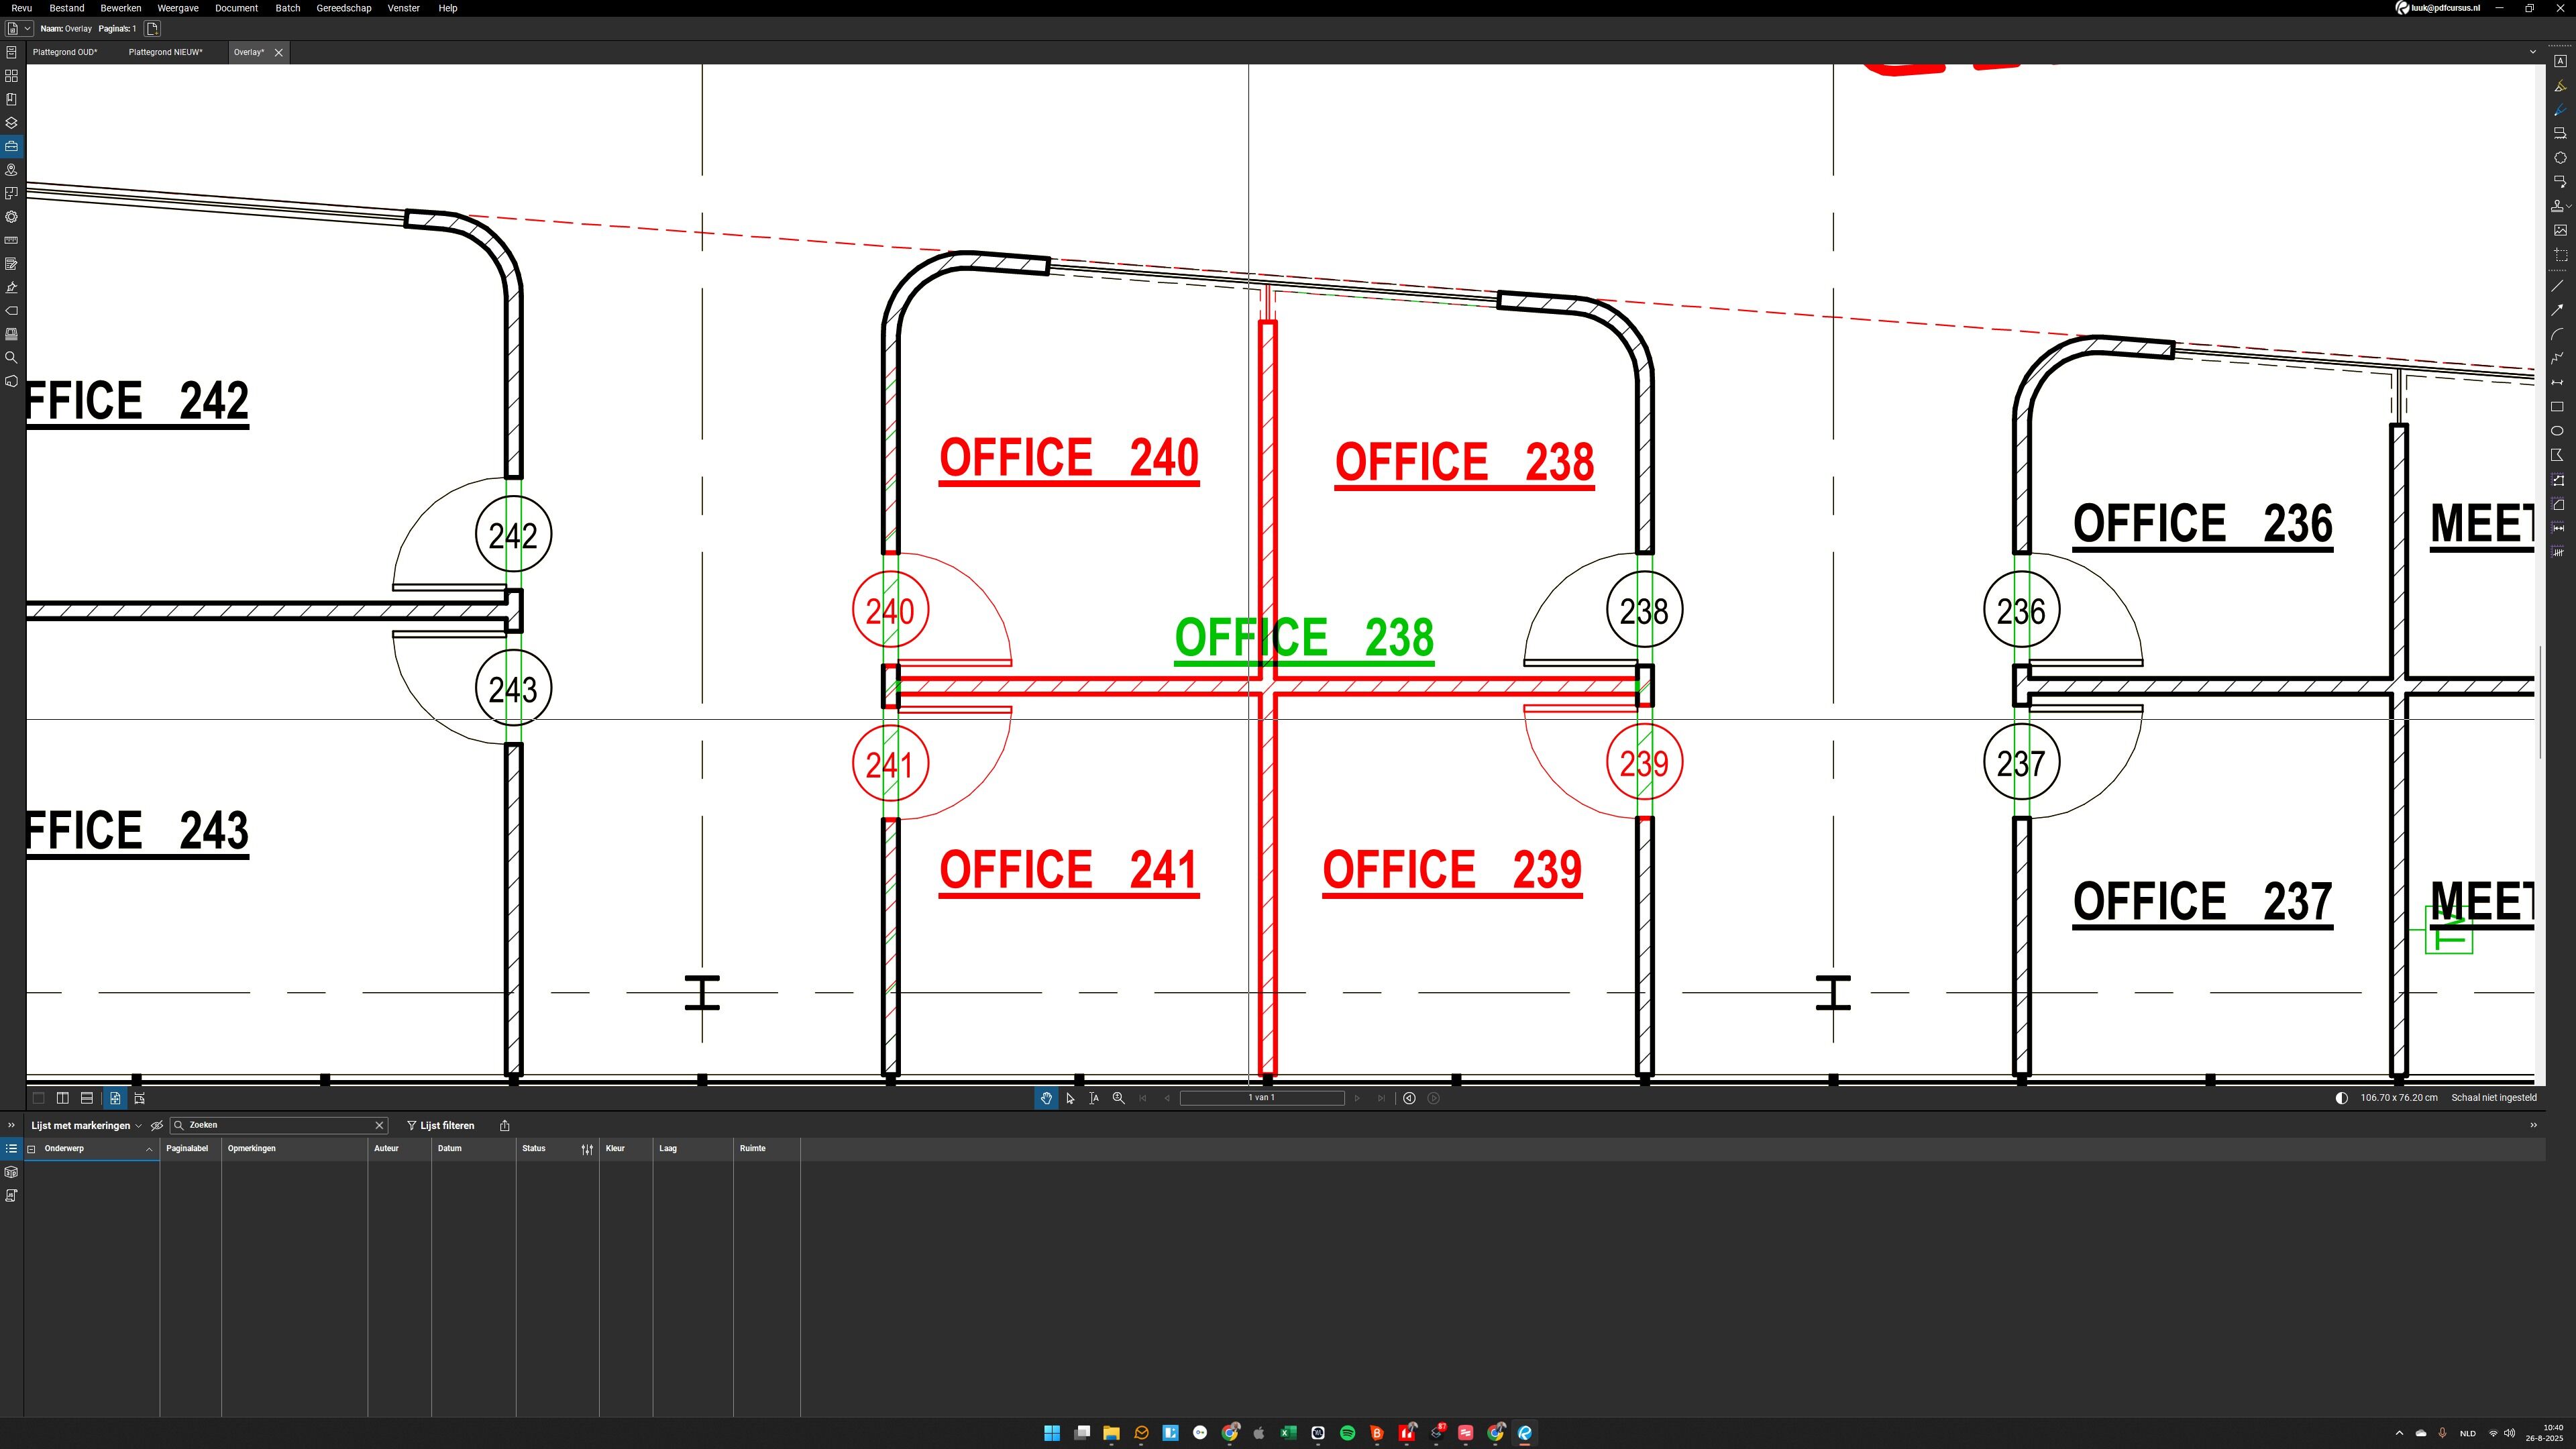
Task: Collapse the Onderwerp column group box
Action: [x=31, y=1149]
